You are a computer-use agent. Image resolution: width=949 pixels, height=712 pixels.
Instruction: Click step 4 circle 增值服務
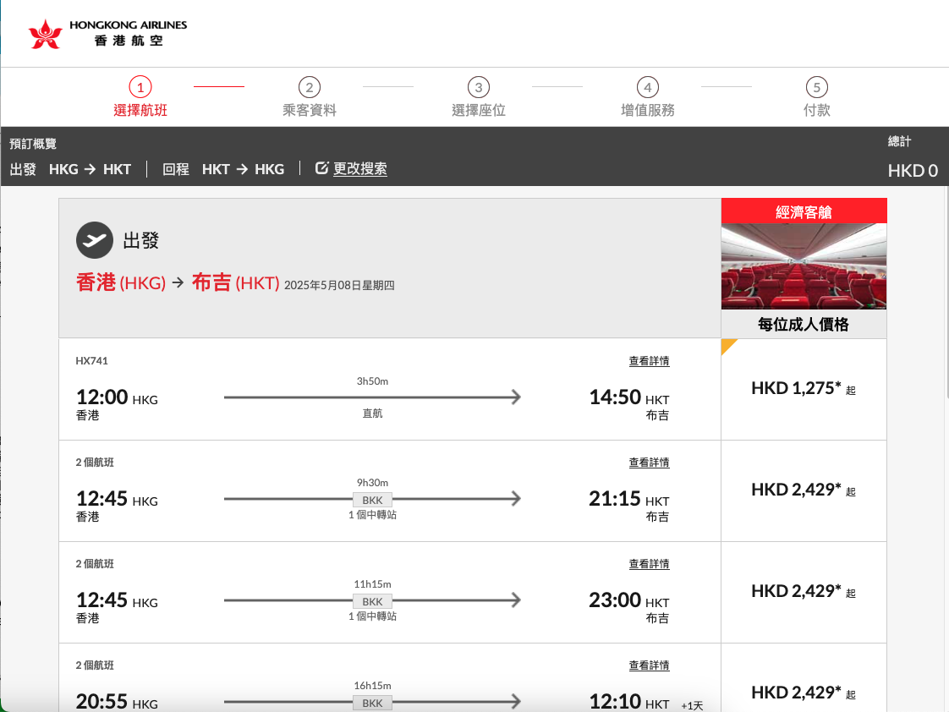648,87
